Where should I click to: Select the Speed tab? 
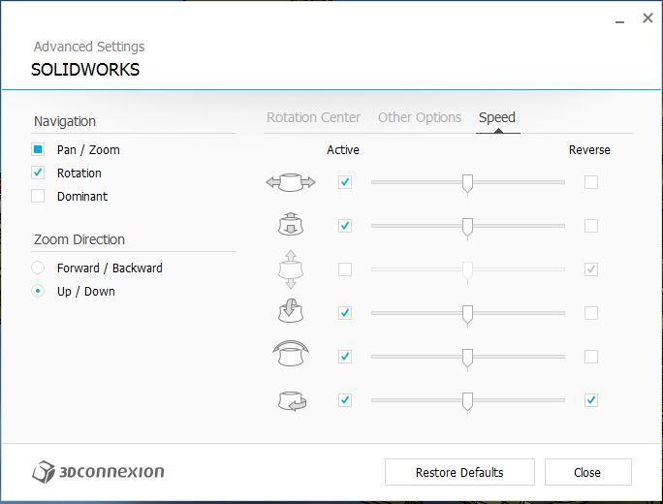pyautogui.click(x=497, y=117)
